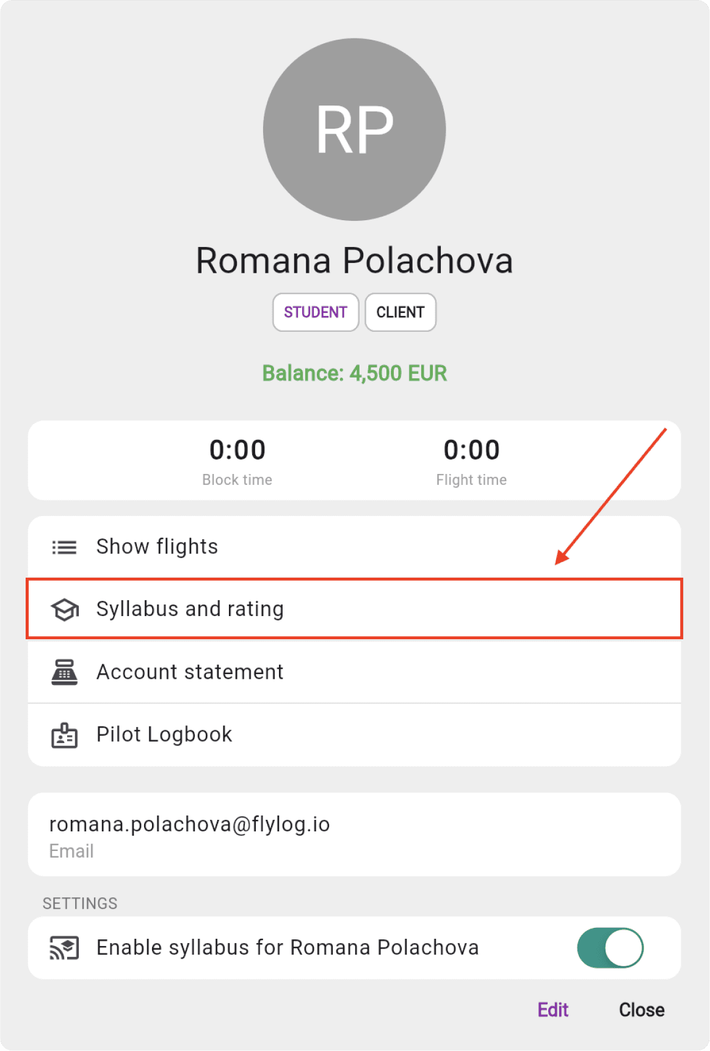Click the Pilot Logbook badge icon
710x1051 pixels.
point(64,735)
